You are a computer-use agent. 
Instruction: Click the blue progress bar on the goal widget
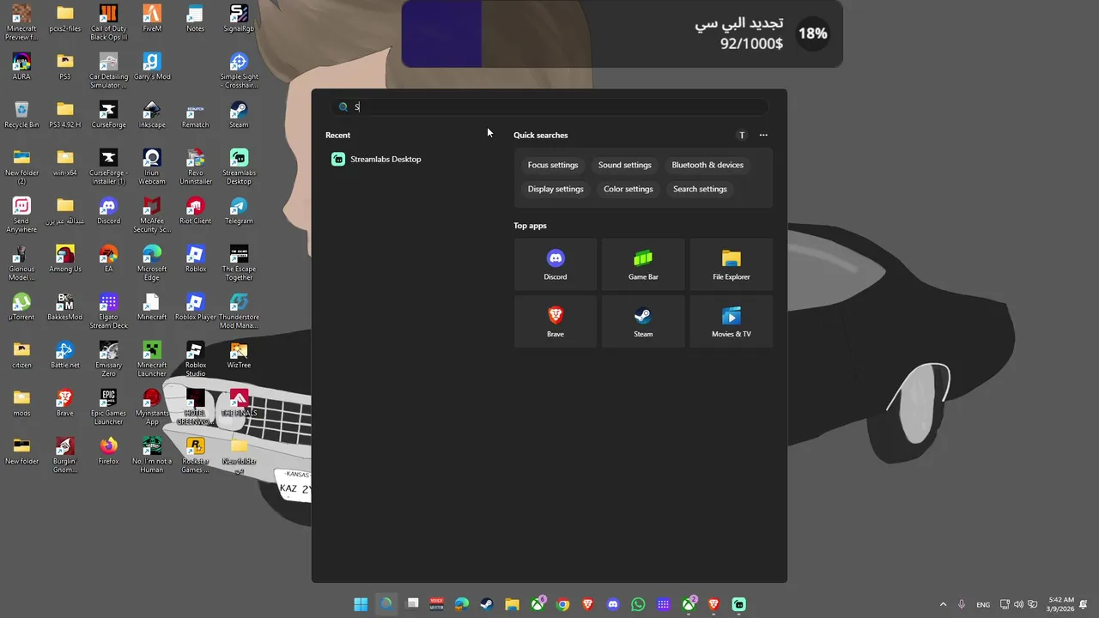pos(441,33)
